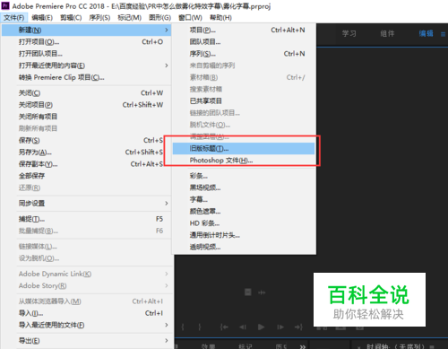Screen dimensions: 448x349
Task: Expand the 同步设置 submenu
Action: coord(167,204)
